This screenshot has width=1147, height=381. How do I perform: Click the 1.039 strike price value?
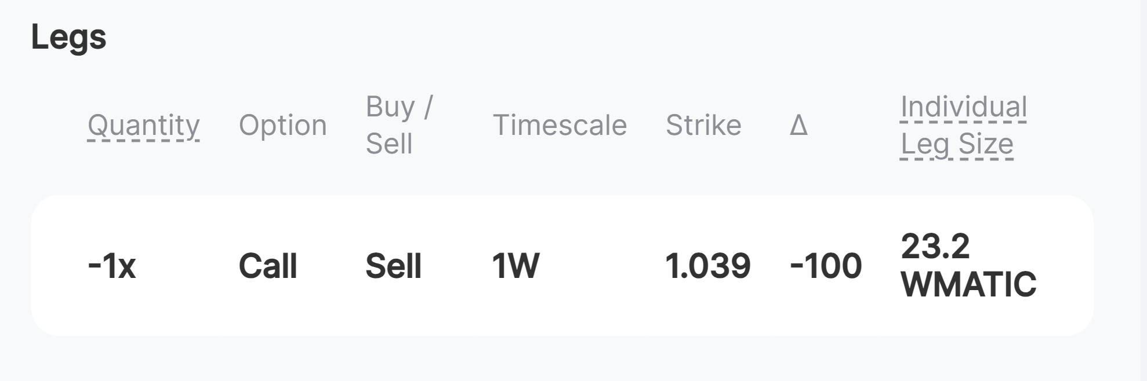click(x=707, y=266)
